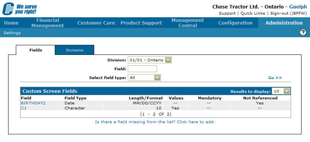Viewport: 310px width, 142px height.
Task: Open the BIRTHDAY2 field link
Action: [33, 103]
